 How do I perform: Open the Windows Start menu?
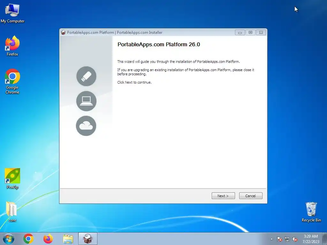click(x=9, y=239)
